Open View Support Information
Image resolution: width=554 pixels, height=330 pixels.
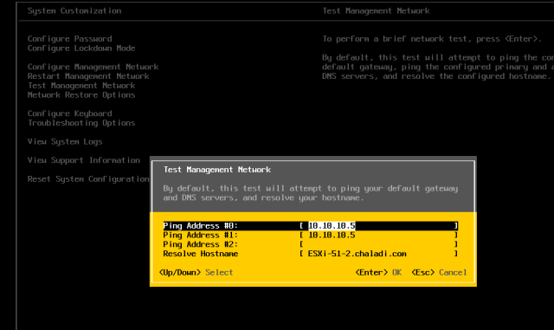point(84,160)
